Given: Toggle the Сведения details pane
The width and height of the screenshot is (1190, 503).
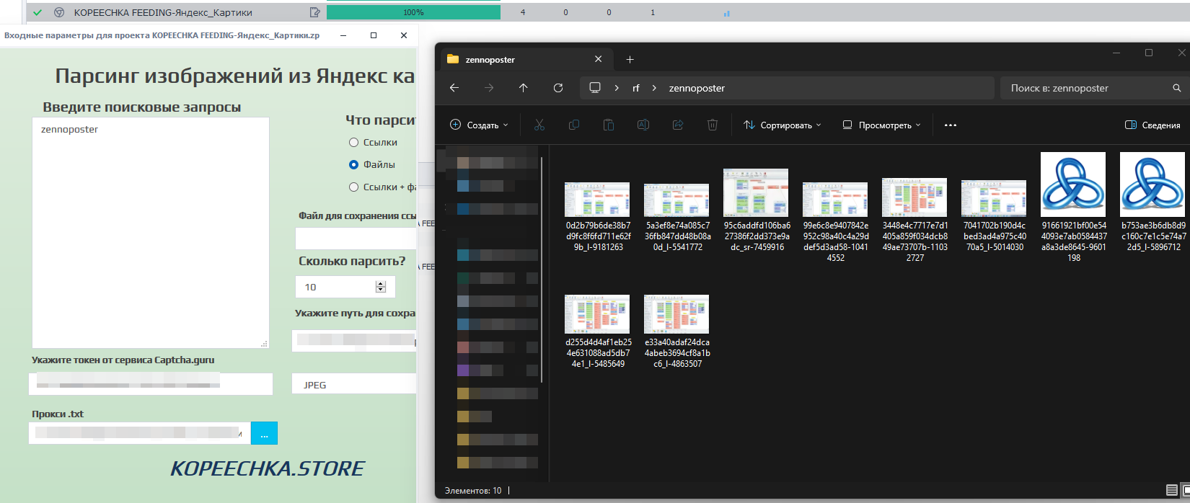Looking at the screenshot, I should coord(1152,125).
